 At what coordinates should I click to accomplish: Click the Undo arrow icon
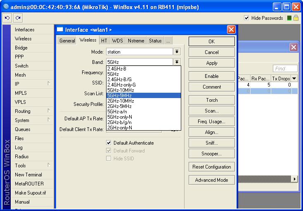[x=7, y=18]
